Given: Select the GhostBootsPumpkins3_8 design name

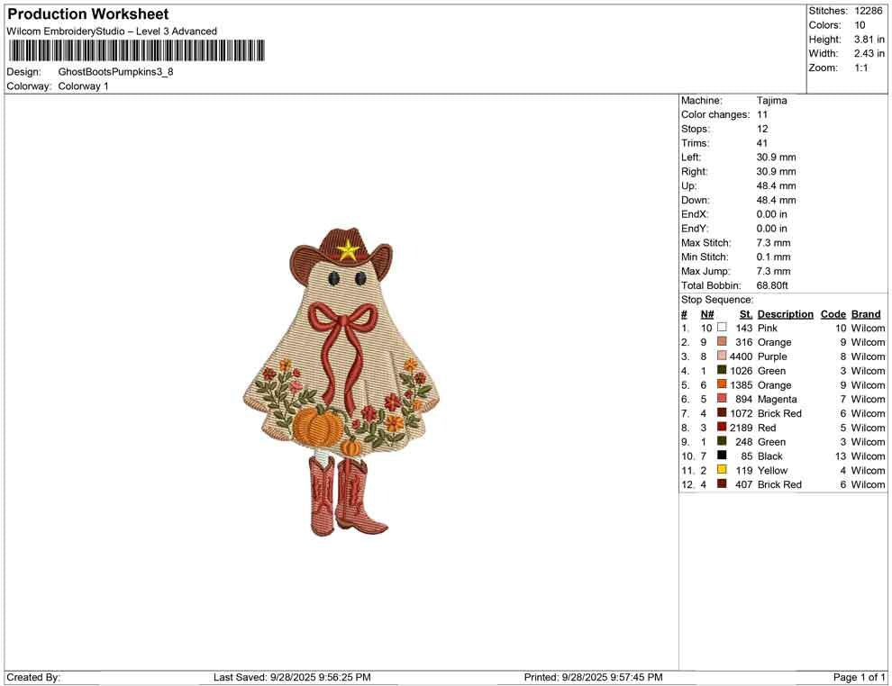Looking at the screenshot, I should [x=118, y=71].
